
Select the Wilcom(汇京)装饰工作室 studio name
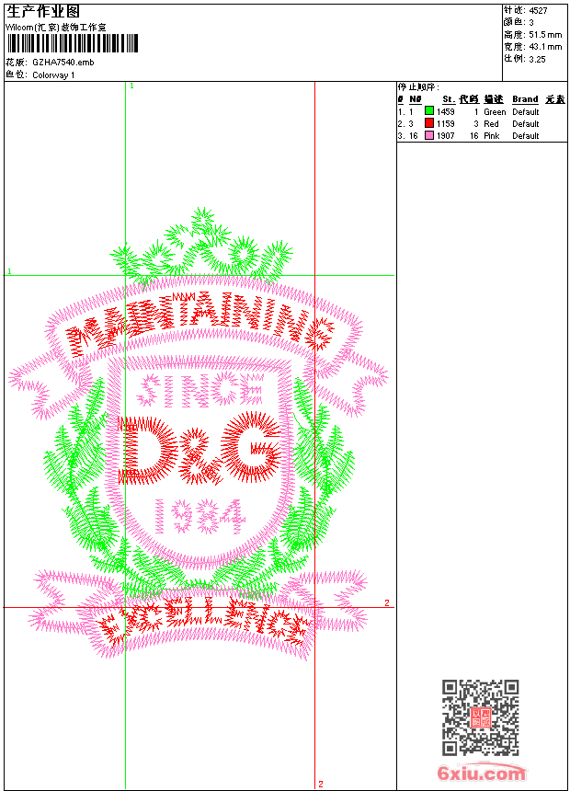click(x=56, y=28)
